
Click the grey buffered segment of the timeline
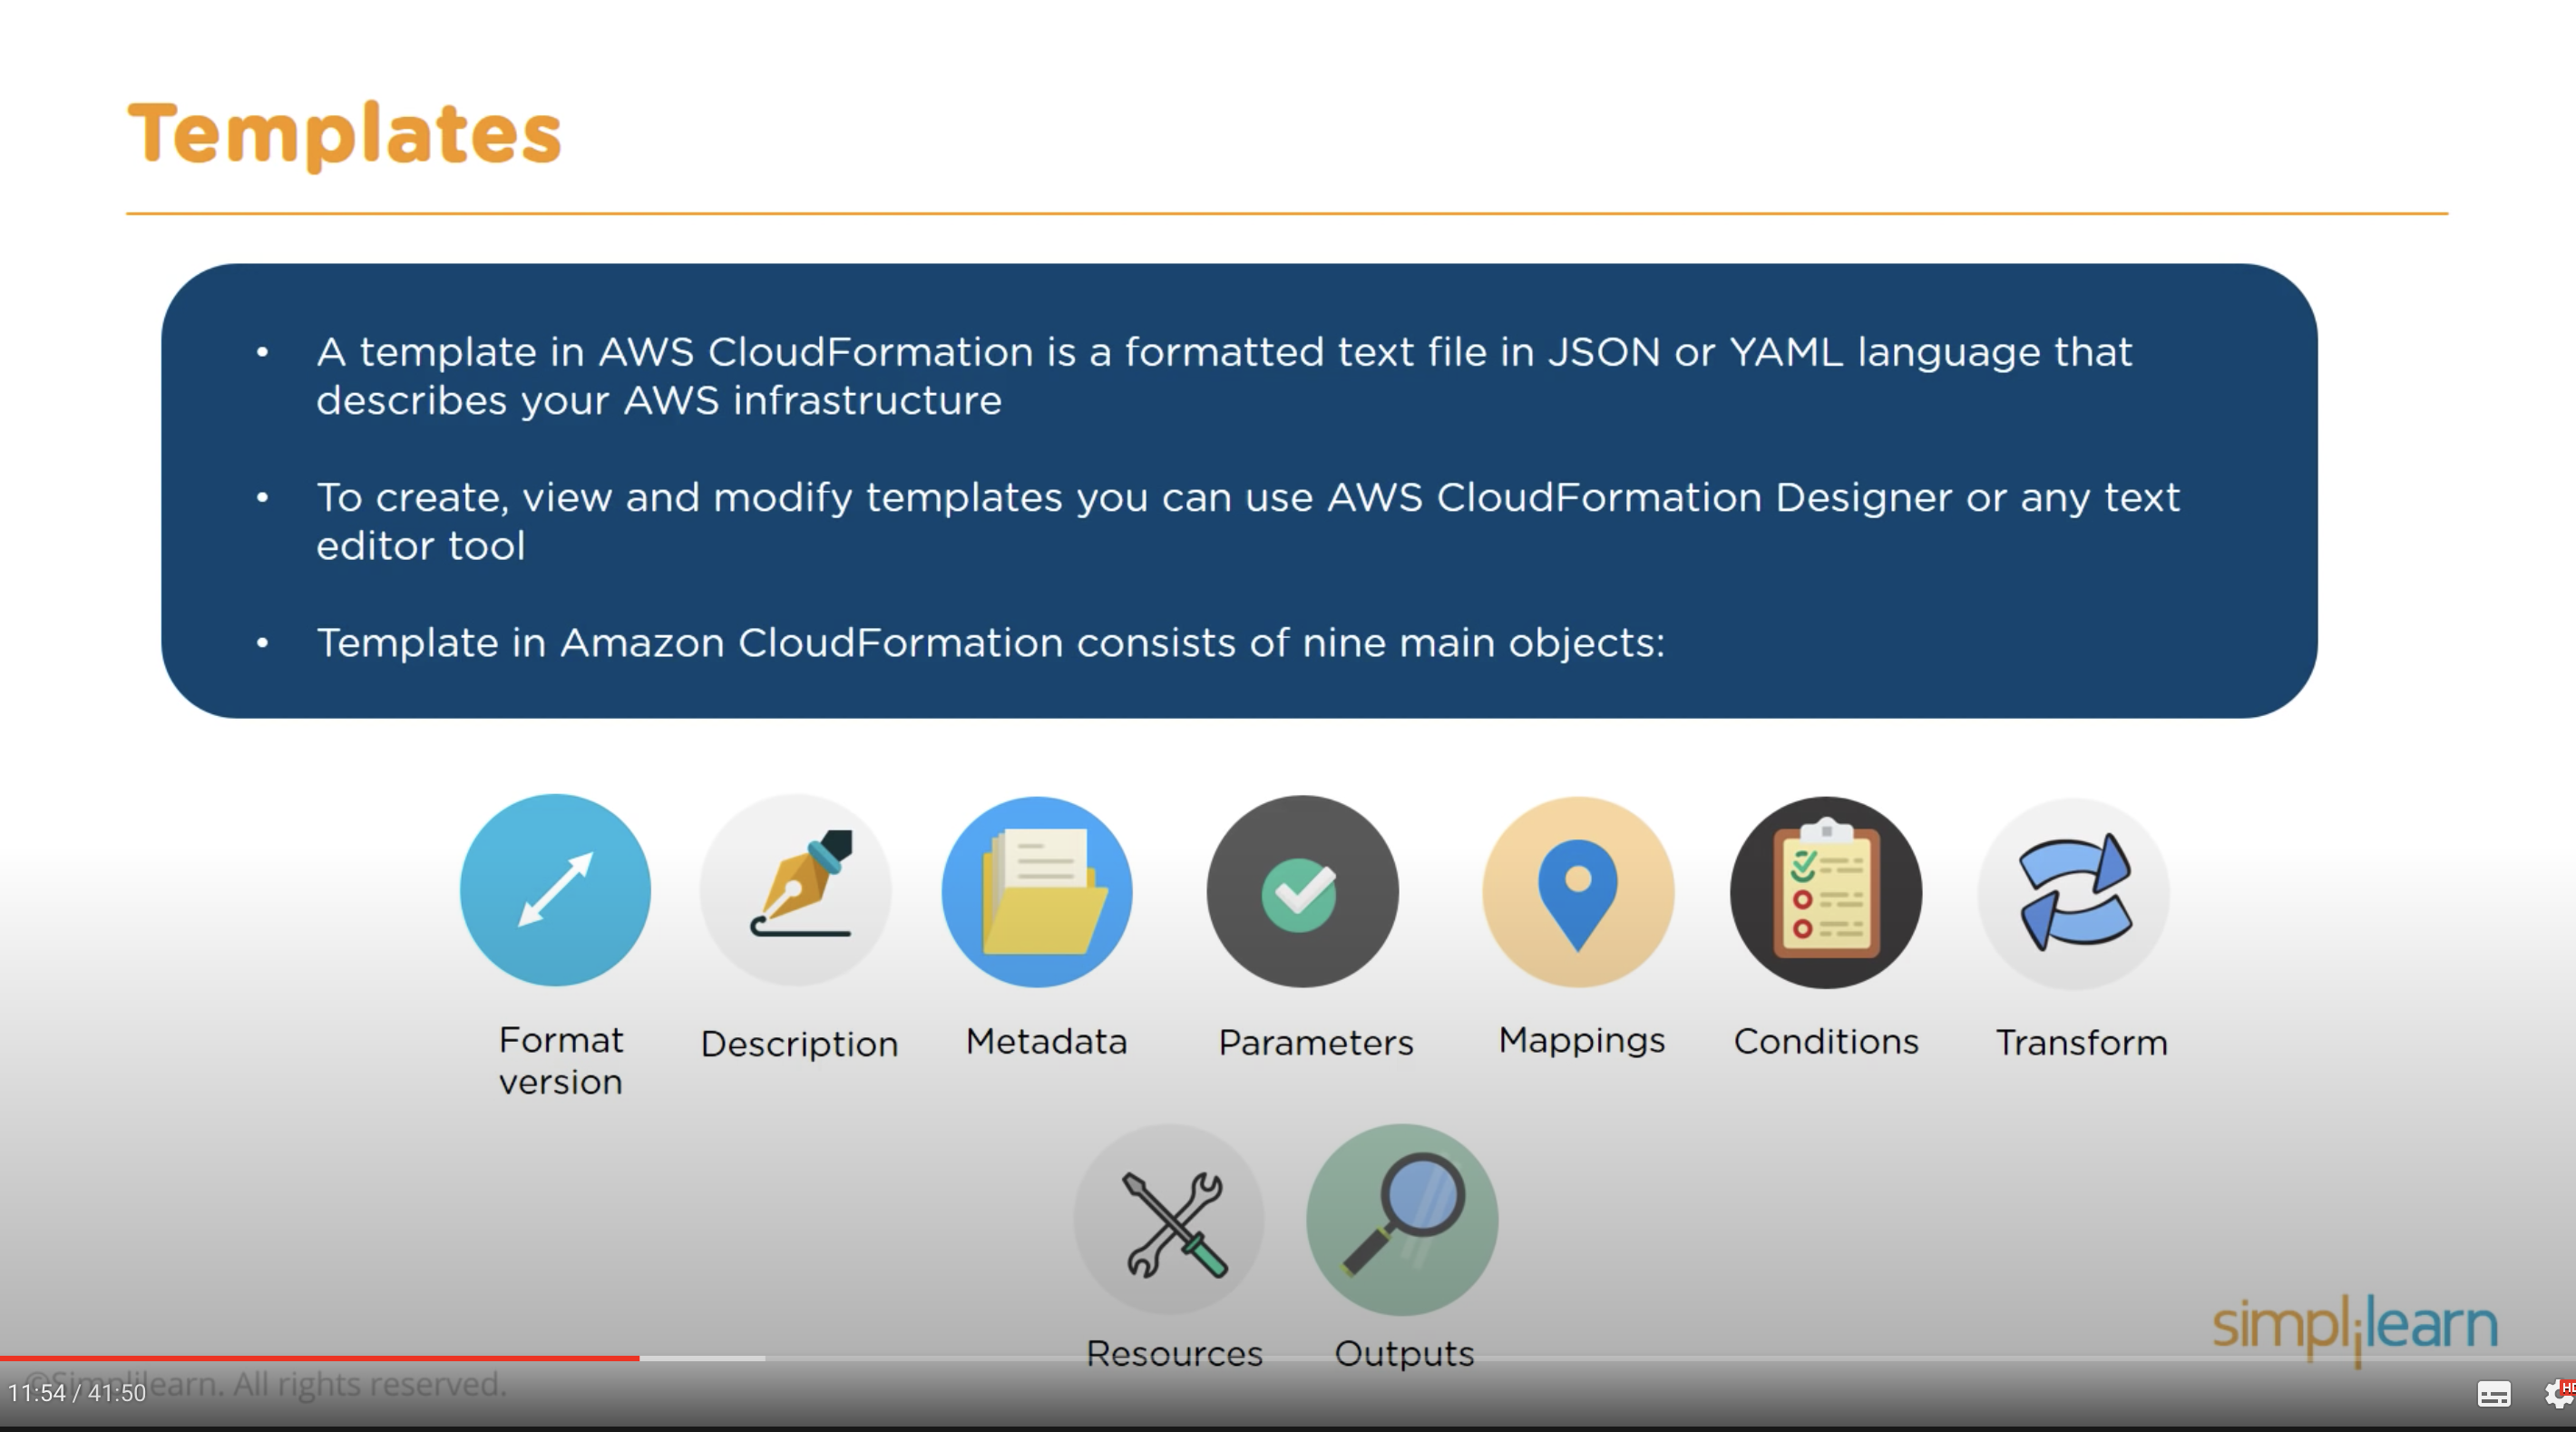pyautogui.click(x=702, y=1358)
